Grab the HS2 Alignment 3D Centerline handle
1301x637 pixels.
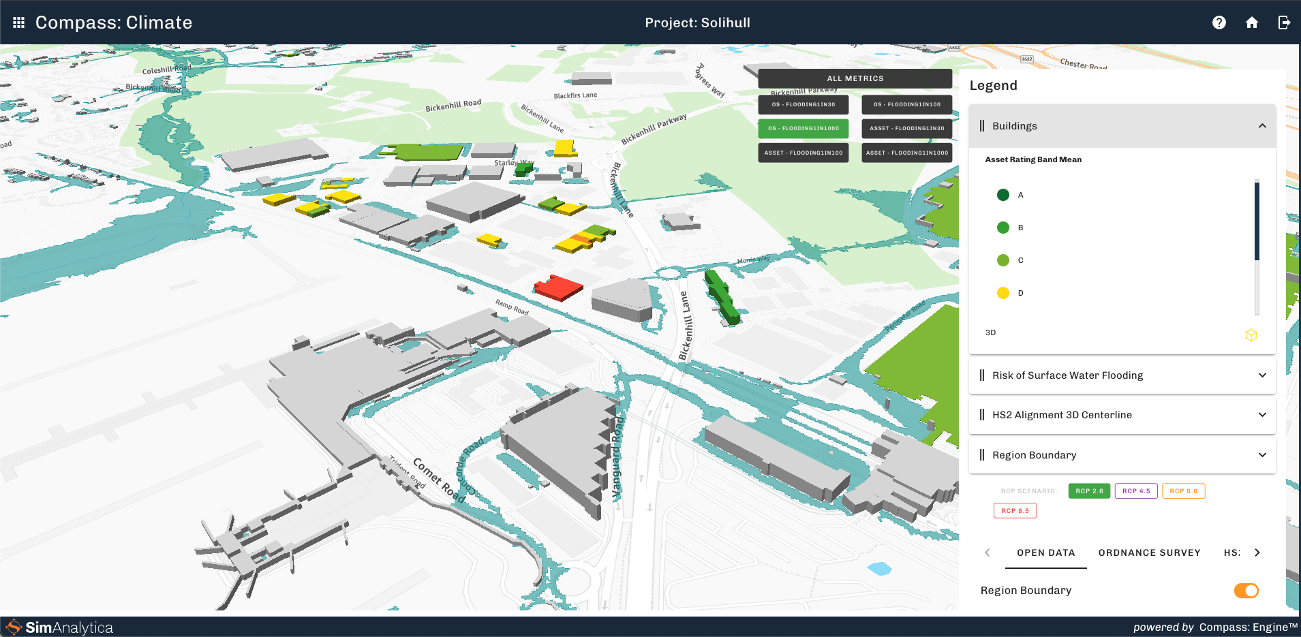click(982, 415)
